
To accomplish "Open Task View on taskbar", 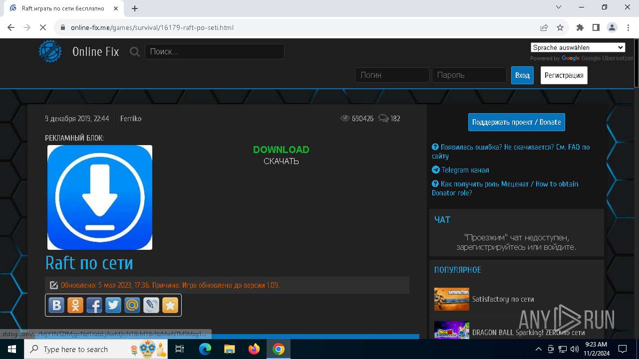I will [x=180, y=349].
